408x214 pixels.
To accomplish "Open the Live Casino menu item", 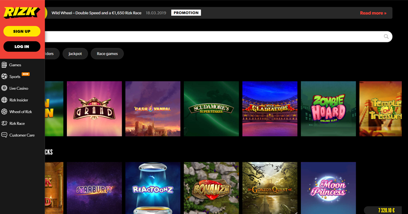I will [19, 88].
